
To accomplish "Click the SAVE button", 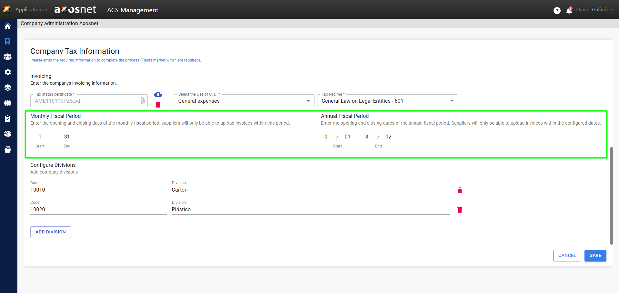I will coord(595,256).
